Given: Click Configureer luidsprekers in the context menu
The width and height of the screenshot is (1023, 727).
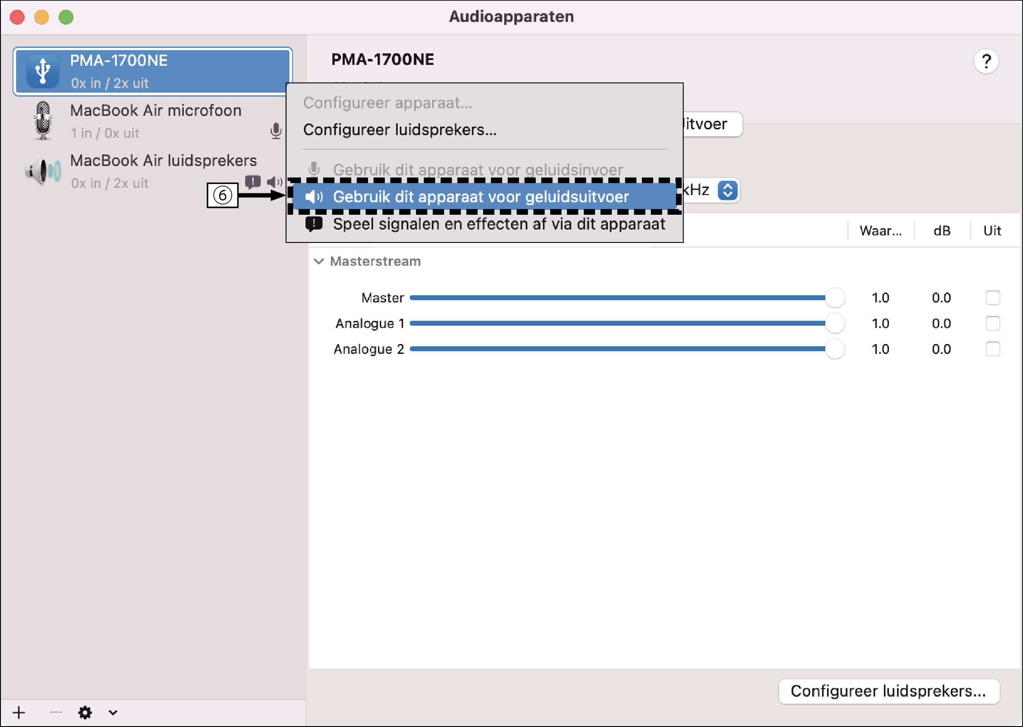Looking at the screenshot, I should click(399, 130).
